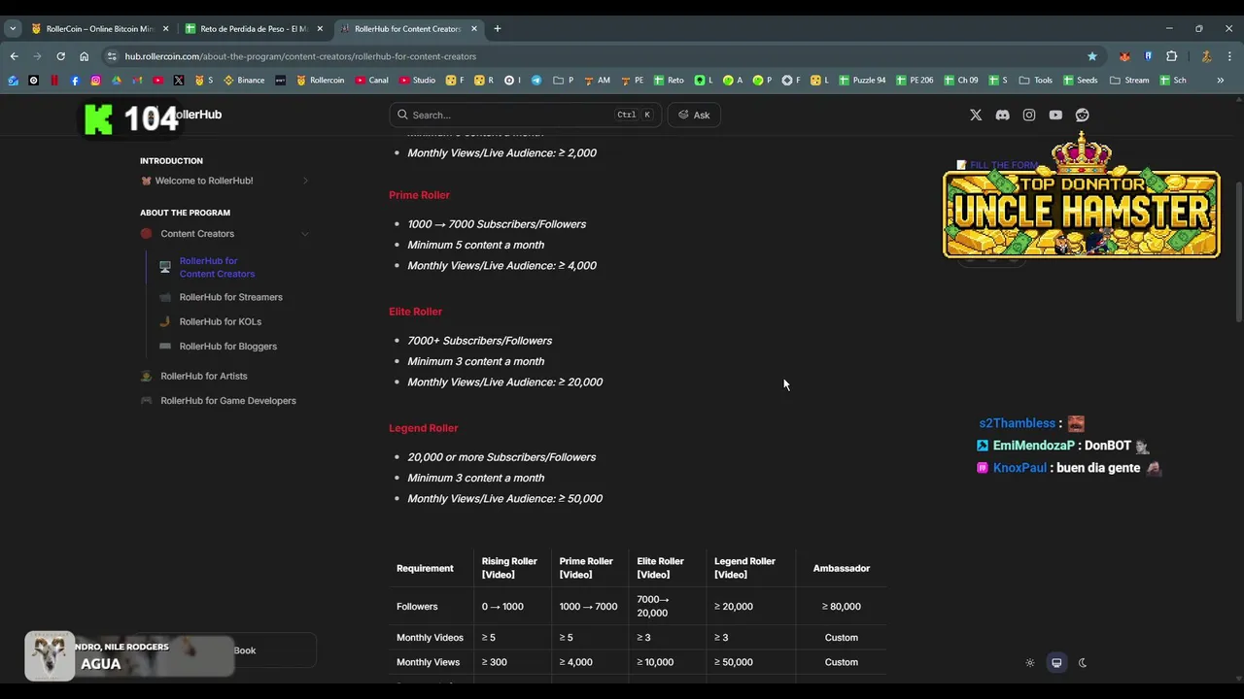This screenshot has width=1244, height=699.
Task: Select Content Creators in sidebar
Action: pos(197,234)
